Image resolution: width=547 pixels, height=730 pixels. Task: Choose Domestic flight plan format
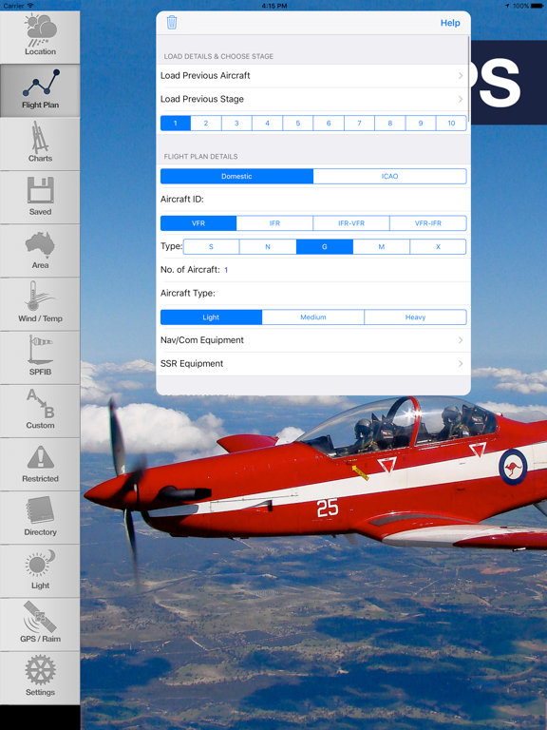[x=236, y=177]
